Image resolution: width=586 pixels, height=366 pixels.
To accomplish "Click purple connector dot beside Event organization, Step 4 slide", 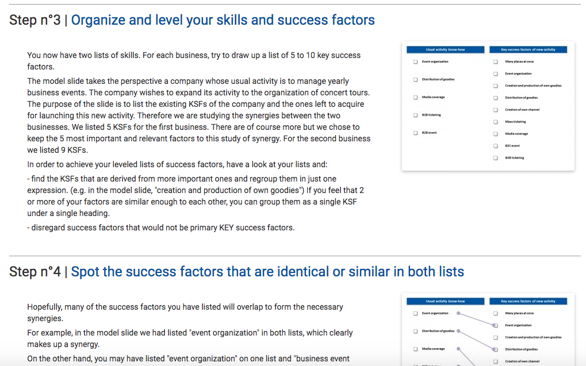I will [x=458, y=313].
